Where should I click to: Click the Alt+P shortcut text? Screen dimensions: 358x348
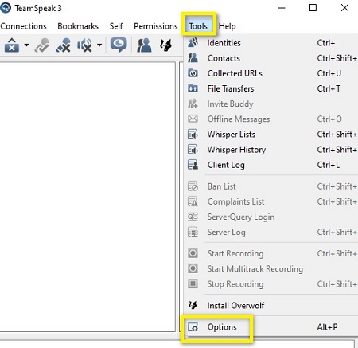pyautogui.click(x=327, y=326)
